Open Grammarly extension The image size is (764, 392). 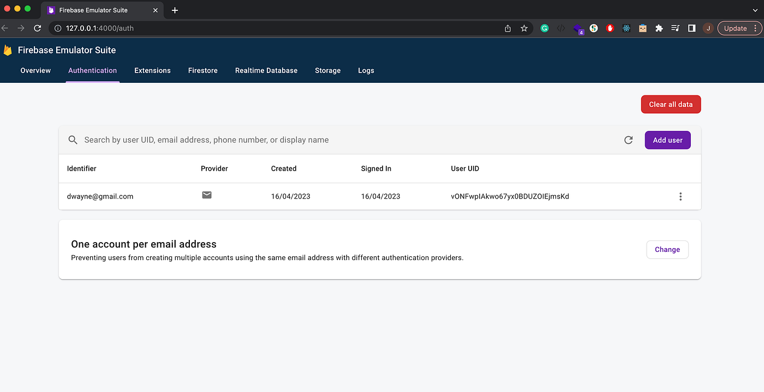pos(544,28)
